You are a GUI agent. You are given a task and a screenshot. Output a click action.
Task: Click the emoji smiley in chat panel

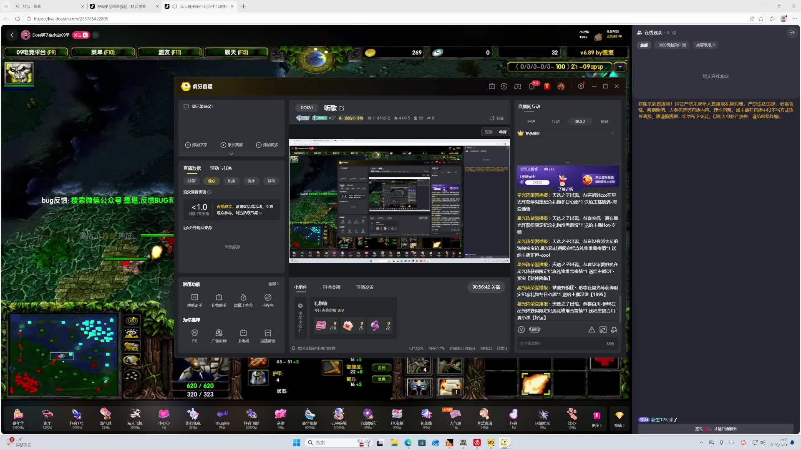click(521, 330)
